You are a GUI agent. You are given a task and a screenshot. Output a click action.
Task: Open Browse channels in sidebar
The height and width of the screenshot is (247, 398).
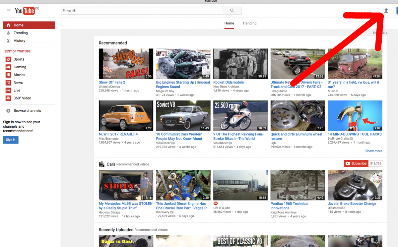(x=27, y=111)
